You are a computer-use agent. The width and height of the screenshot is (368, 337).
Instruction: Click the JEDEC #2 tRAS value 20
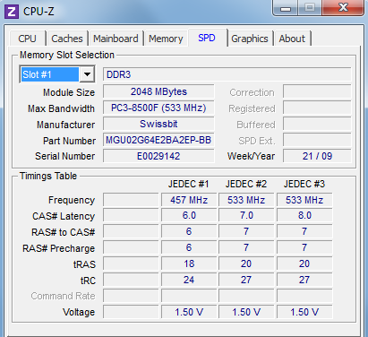tap(246, 264)
